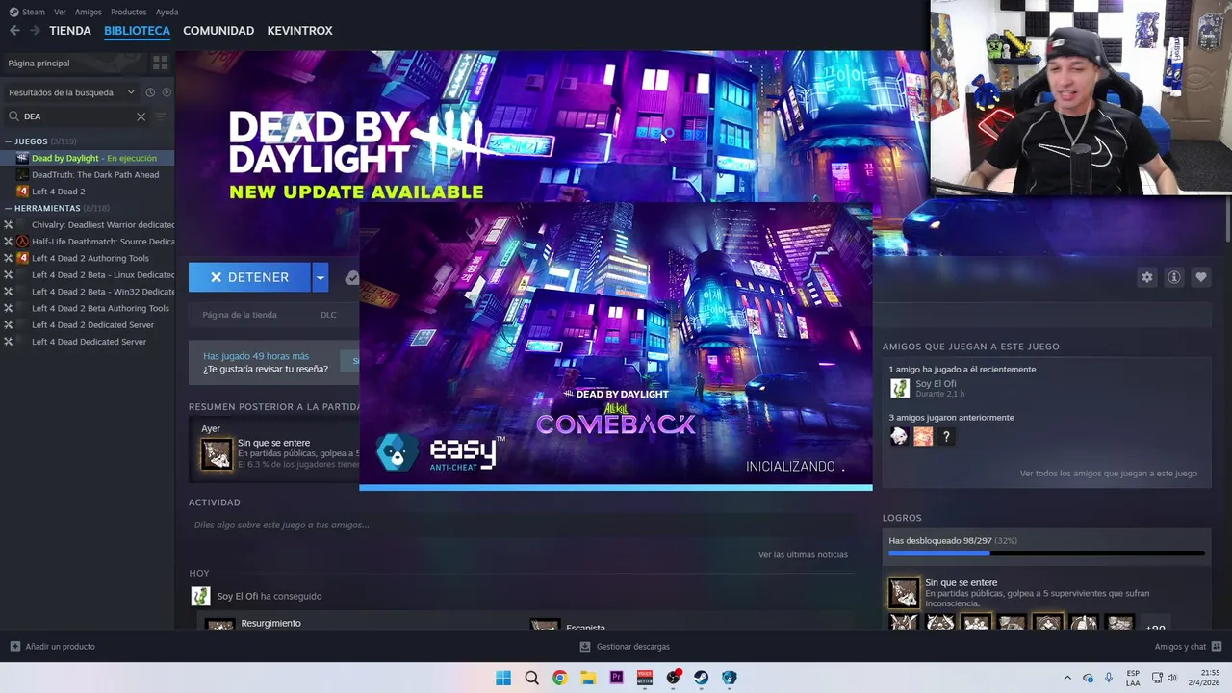The image size is (1232, 693).
Task: Click Ver las últimas noticias
Action: (803, 554)
